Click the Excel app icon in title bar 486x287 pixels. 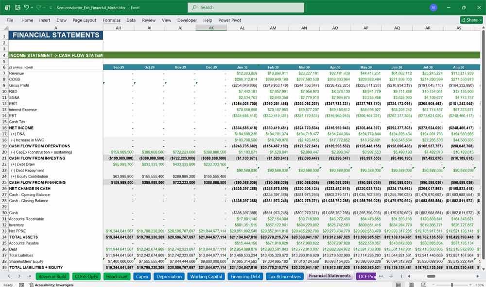pos(7,7)
